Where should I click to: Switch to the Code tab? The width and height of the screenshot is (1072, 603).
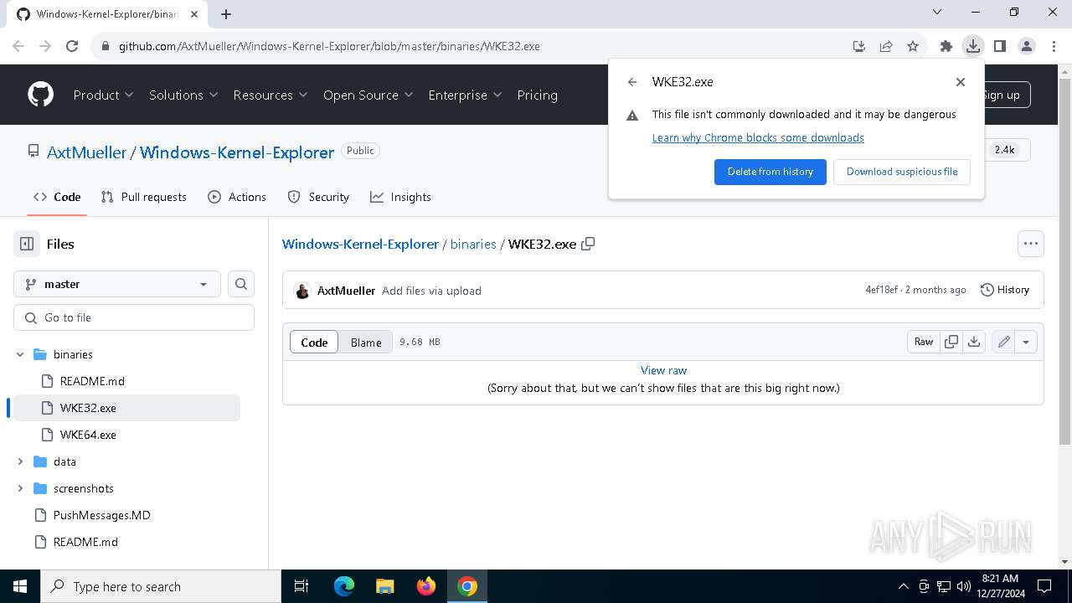[58, 197]
